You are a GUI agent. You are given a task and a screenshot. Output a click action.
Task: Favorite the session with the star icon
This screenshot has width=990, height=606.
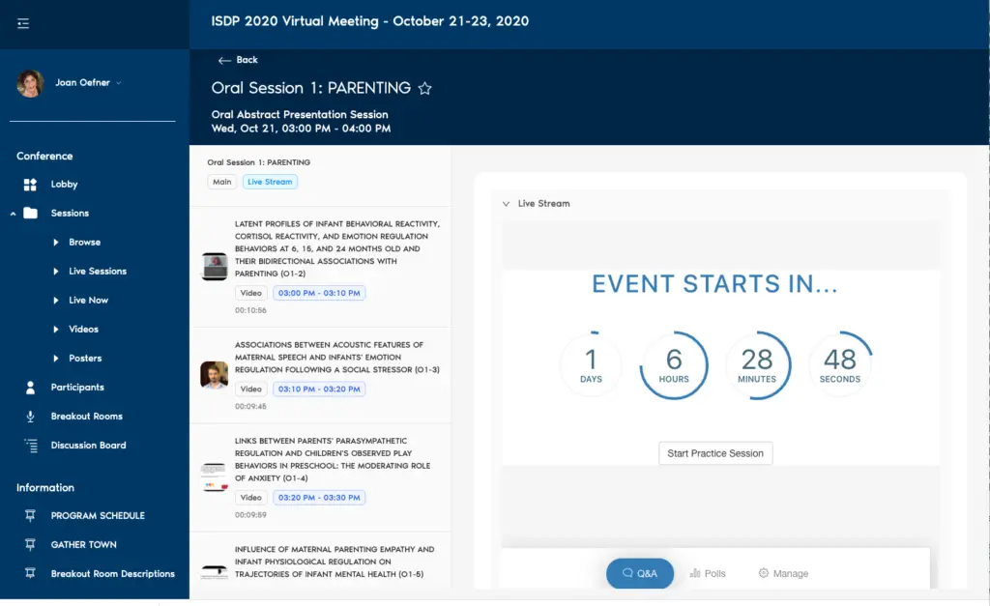424,89
